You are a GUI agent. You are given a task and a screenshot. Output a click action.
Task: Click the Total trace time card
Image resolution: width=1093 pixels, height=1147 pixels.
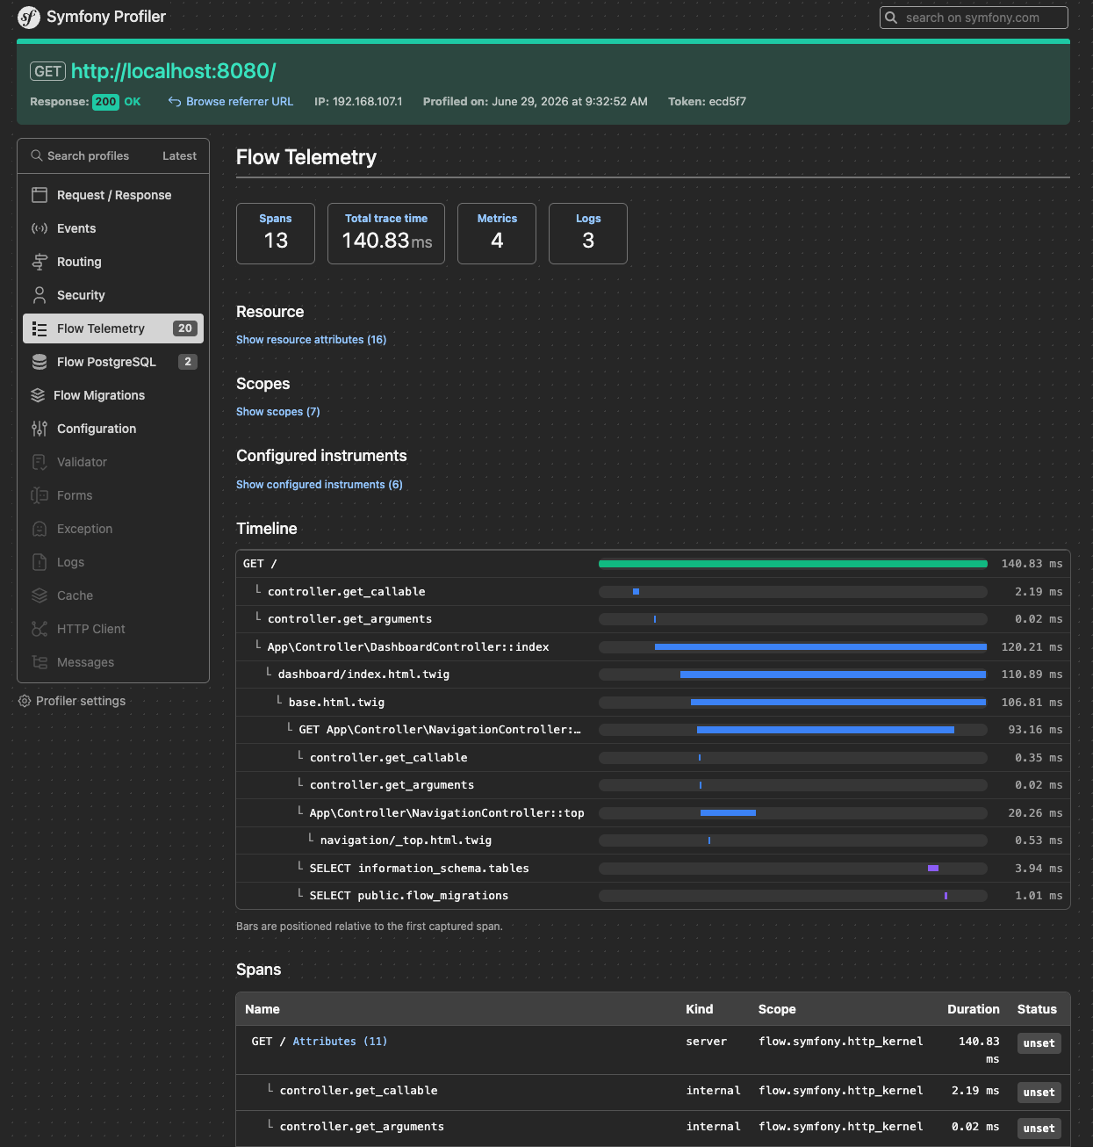tap(386, 234)
